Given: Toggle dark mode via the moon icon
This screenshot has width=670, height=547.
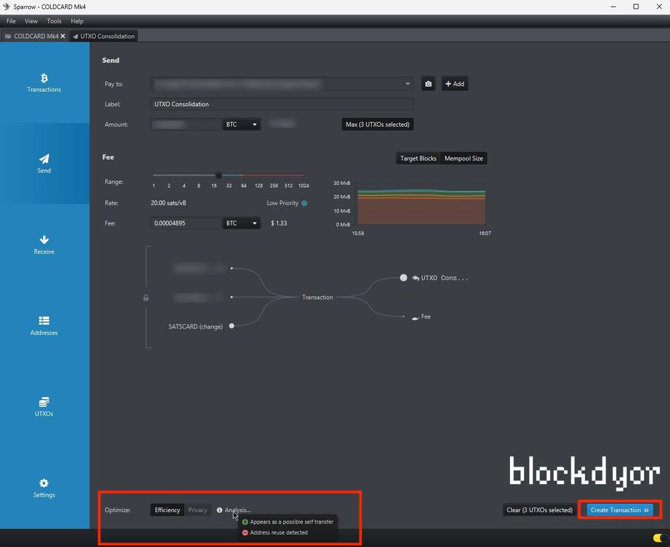Looking at the screenshot, I should point(656,538).
